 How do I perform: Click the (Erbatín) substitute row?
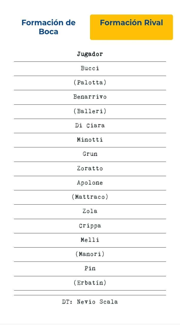pos(90,283)
